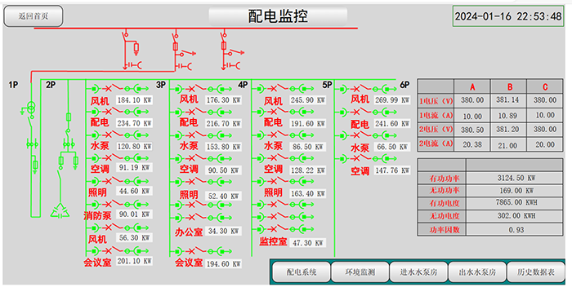Select the 3P 消防泵 breaker symbol
The image size is (572, 296).
pos(118,205)
